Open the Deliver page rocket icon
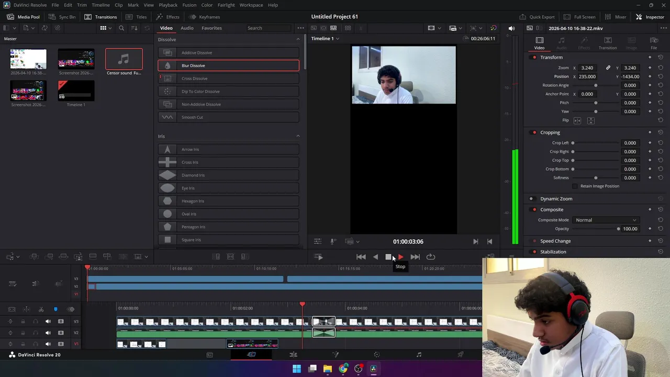Viewport: 670px width, 377px height. [461, 355]
